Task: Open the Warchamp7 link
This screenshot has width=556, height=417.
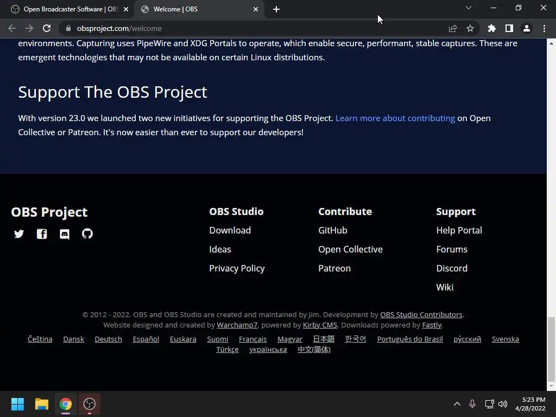Action: tap(237, 325)
